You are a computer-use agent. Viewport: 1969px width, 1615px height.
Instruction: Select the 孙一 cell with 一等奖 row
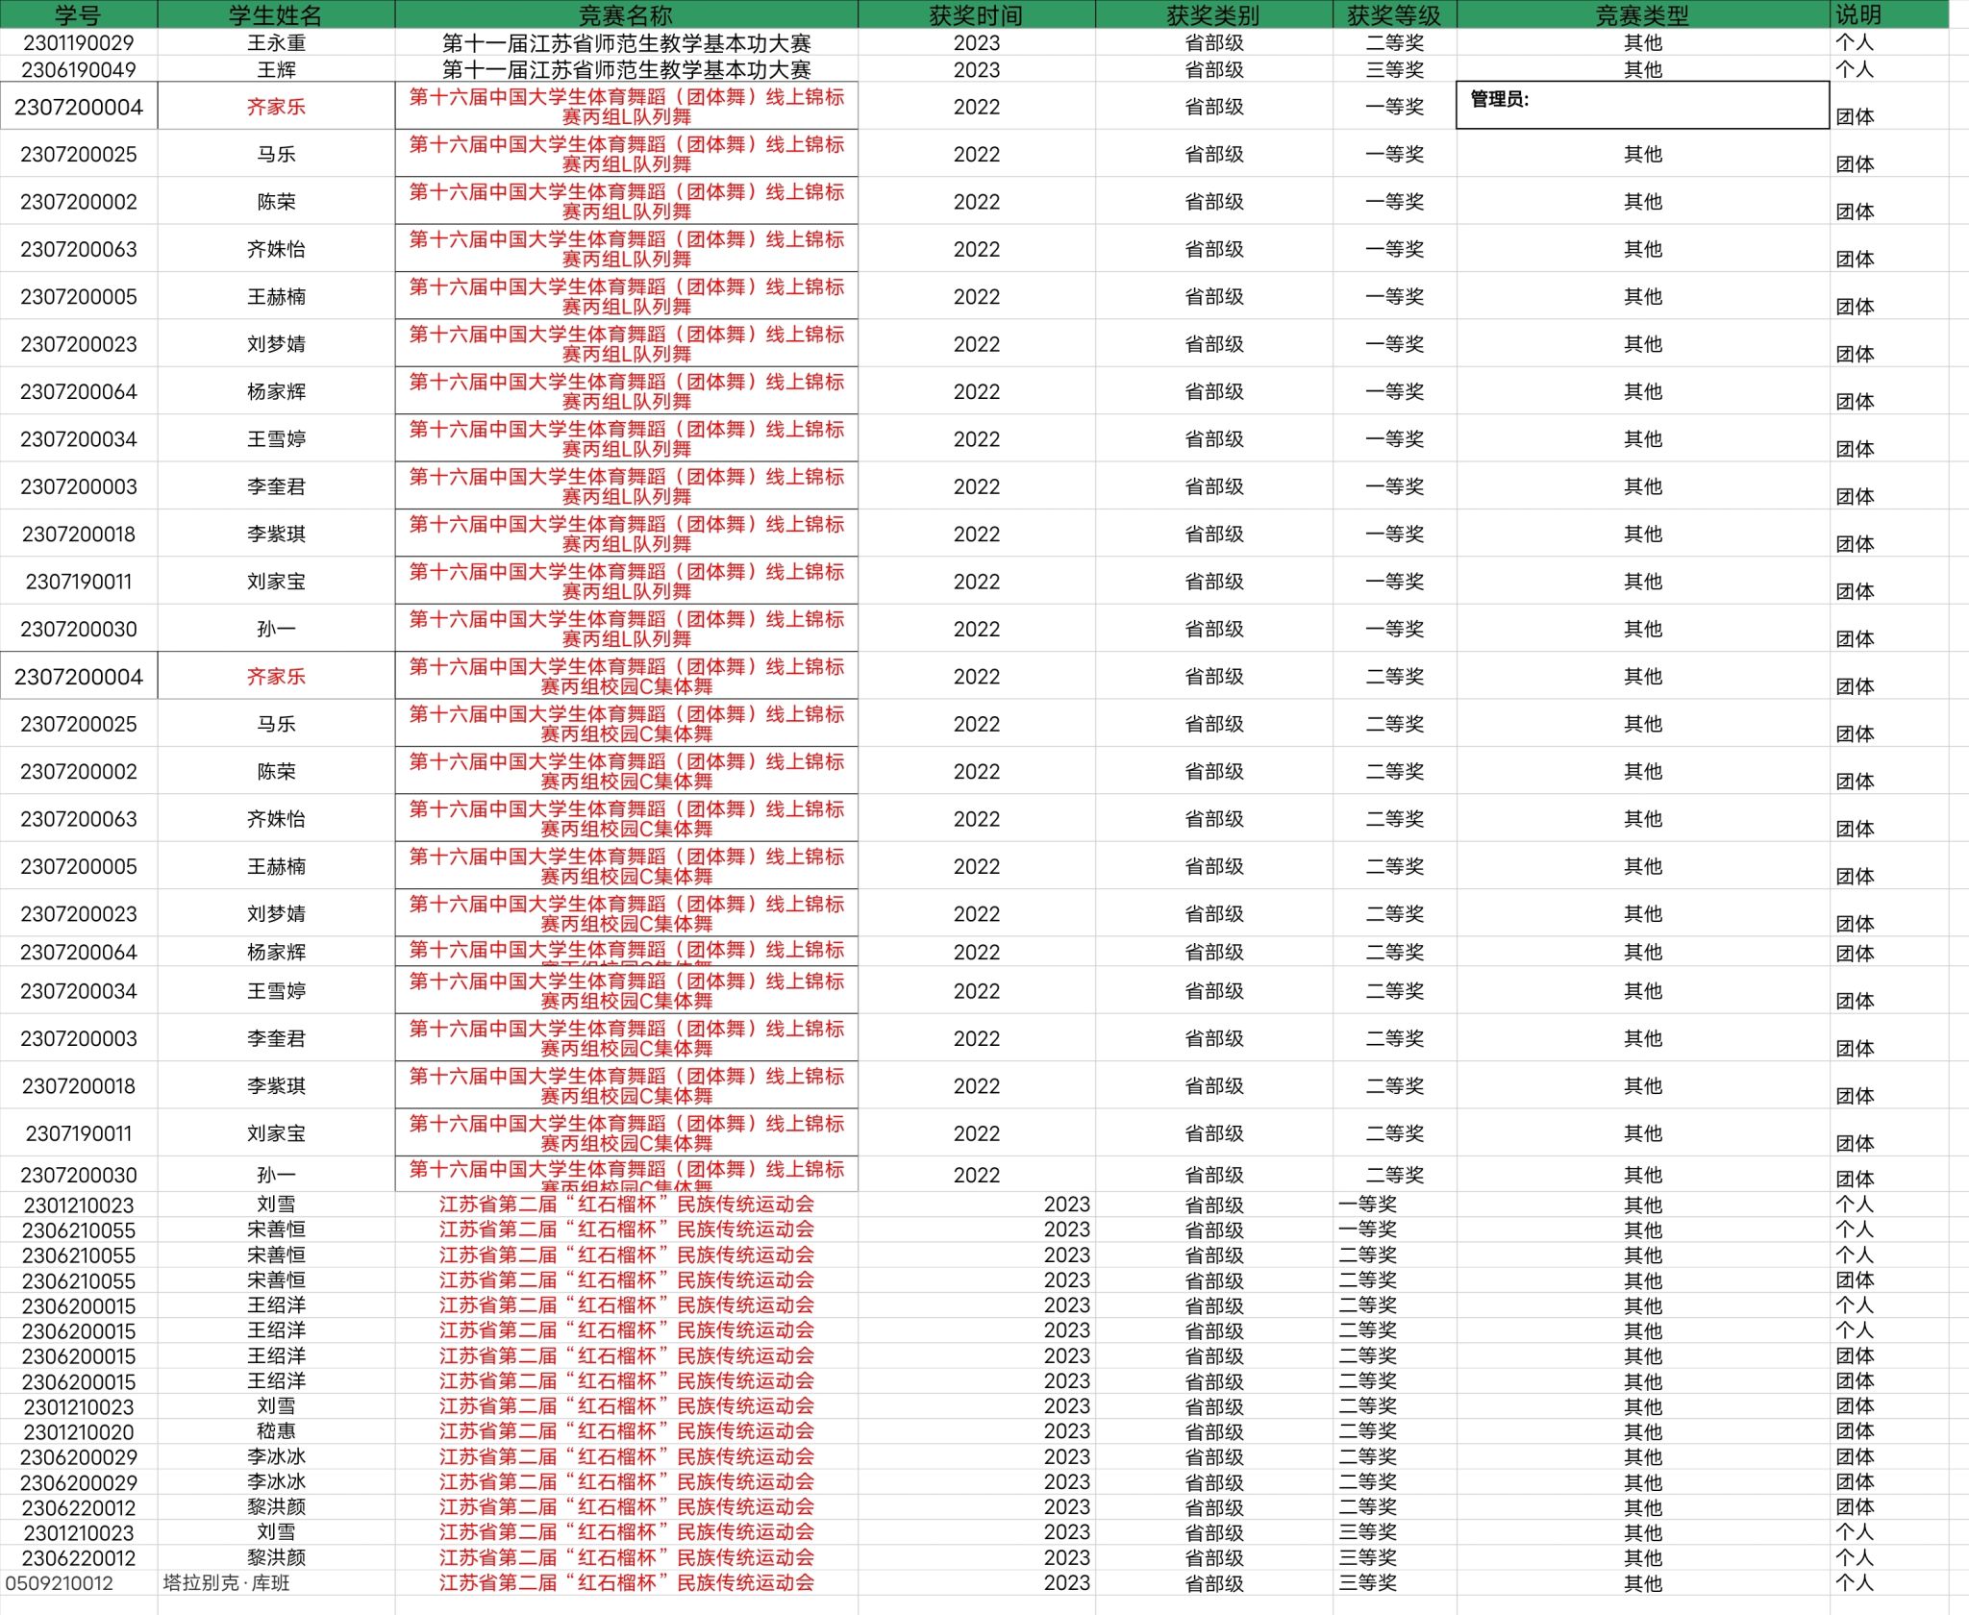275,629
